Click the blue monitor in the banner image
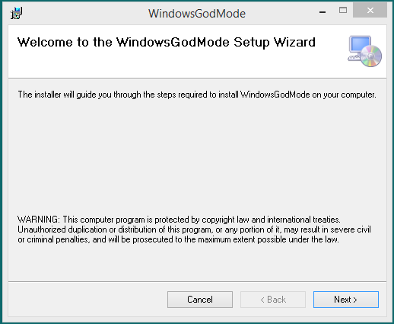The width and height of the screenshot is (394, 324). (x=360, y=45)
